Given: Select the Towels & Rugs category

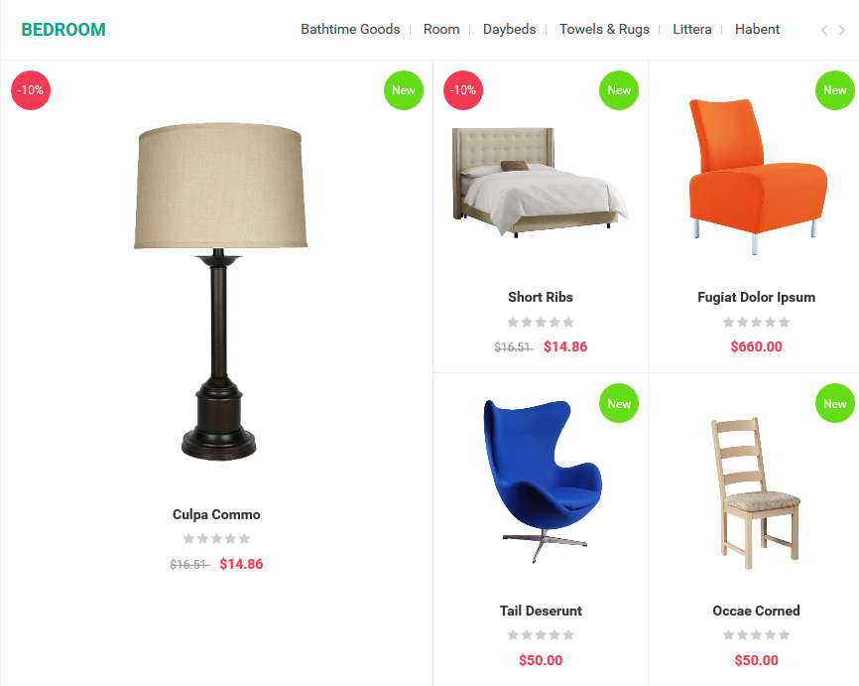Looking at the screenshot, I should tap(604, 29).
